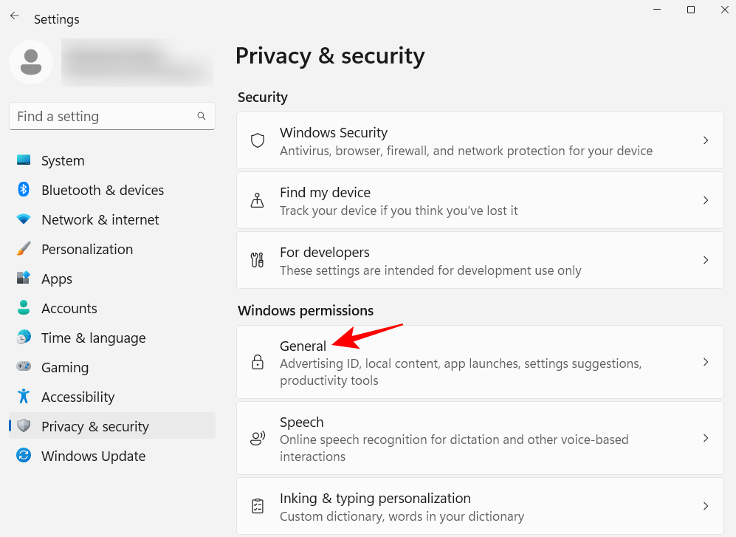Viewport: 736px width, 537px height.
Task: Click the back arrow in title bar
Action: pos(15,16)
